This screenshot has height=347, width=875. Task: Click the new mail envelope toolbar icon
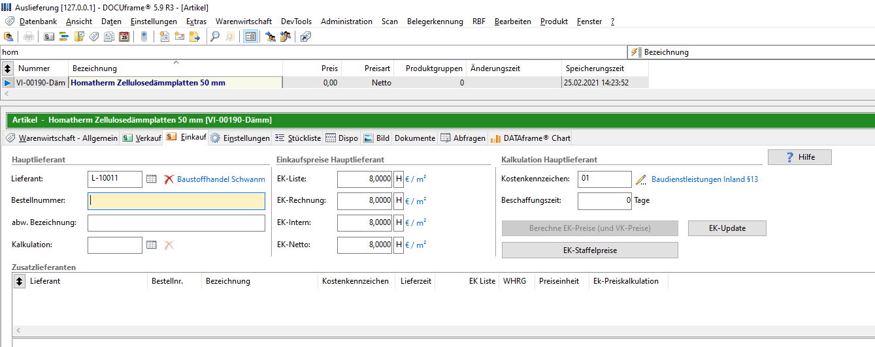179,37
